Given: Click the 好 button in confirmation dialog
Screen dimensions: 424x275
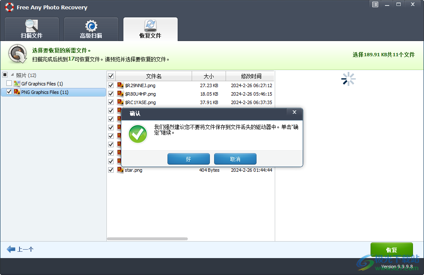Looking at the screenshot, I should pyautogui.click(x=188, y=159).
